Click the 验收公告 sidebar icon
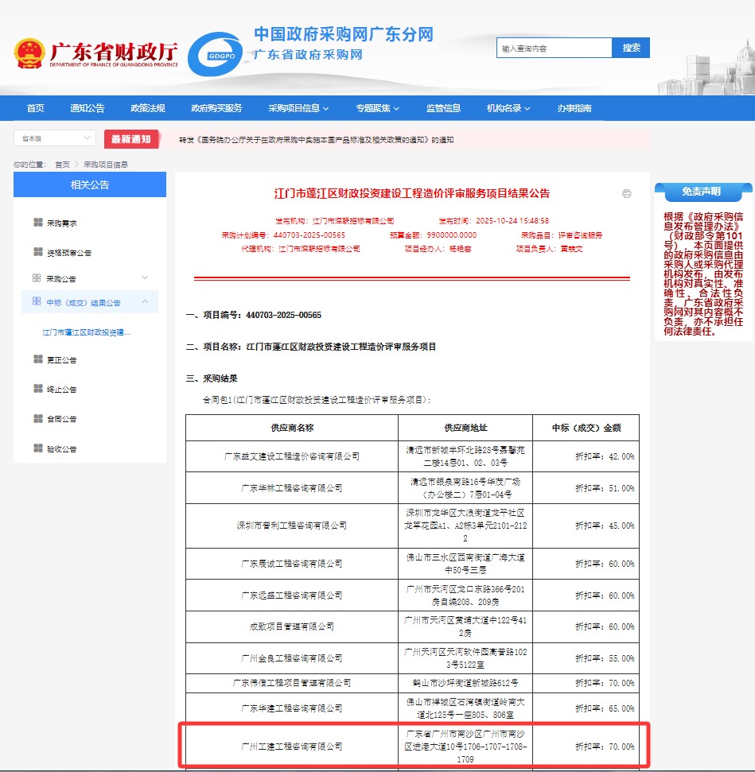This screenshot has width=755, height=772. (x=37, y=448)
